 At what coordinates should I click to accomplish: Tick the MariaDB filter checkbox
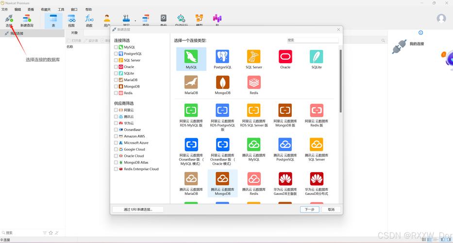coord(116,80)
